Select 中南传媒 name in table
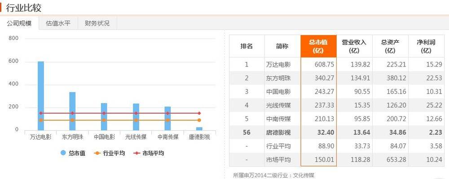The width and height of the screenshot is (449, 179). pos(278,119)
